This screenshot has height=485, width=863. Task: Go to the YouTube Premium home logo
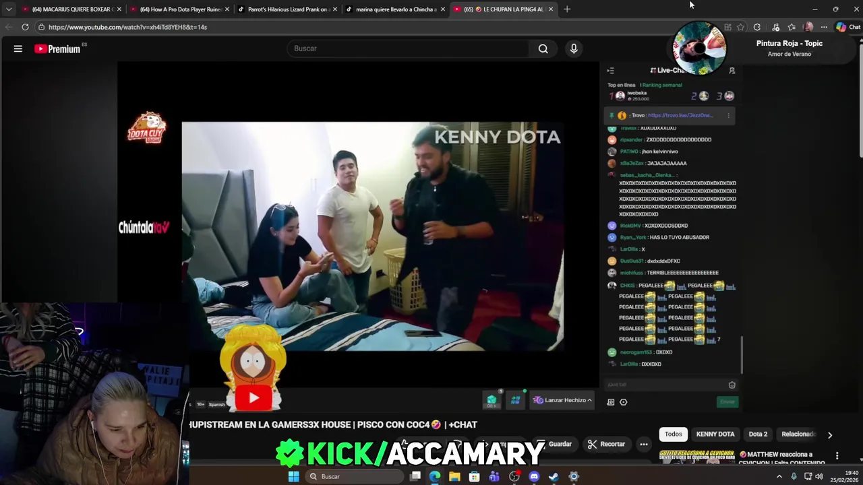(x=57, y=48)
